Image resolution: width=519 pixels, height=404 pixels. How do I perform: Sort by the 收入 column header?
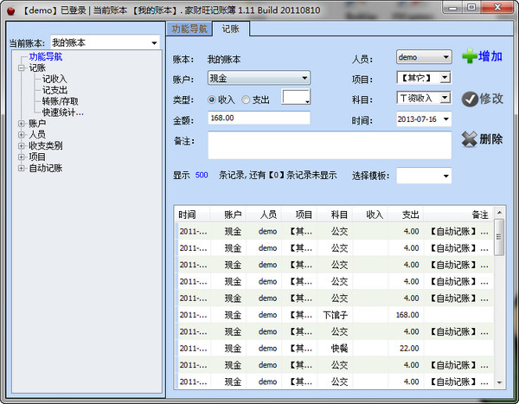[x=370, y=215]
